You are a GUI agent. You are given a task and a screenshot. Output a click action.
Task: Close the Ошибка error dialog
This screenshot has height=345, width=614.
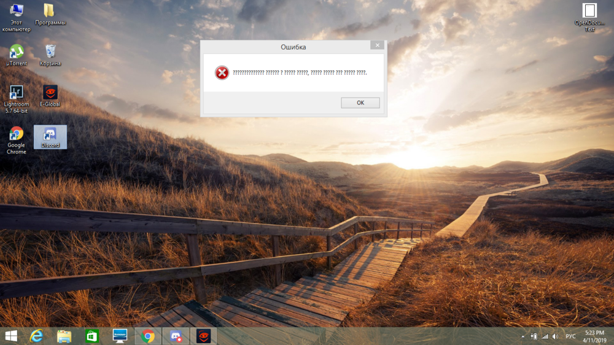click(x=377, y=45)
